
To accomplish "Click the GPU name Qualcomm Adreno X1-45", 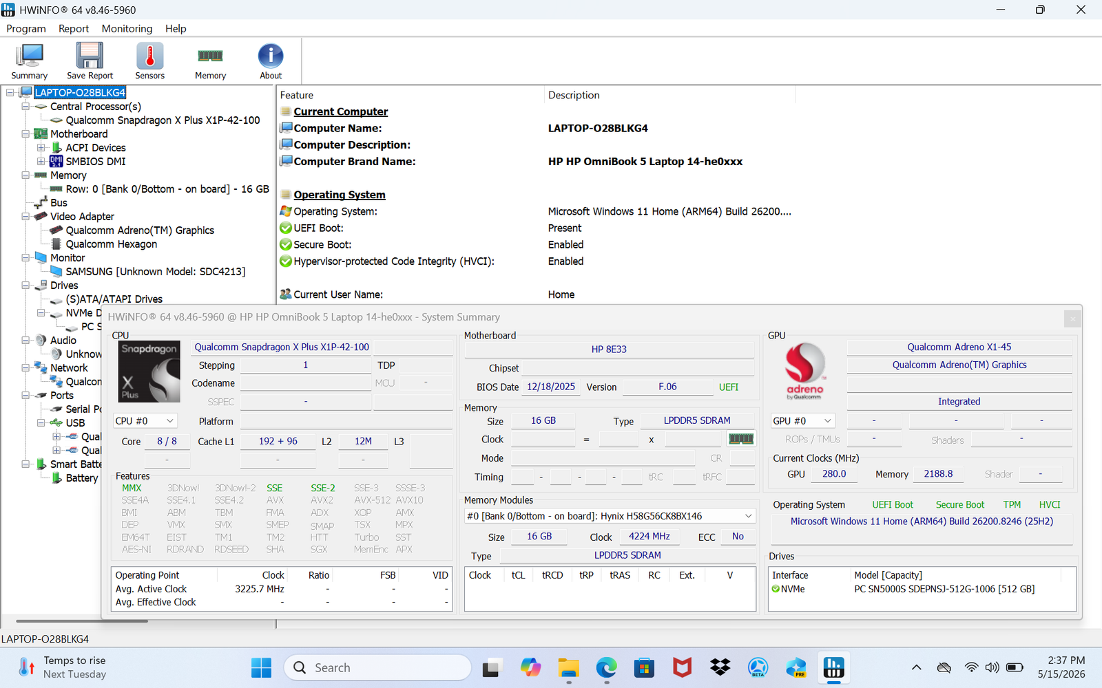I will tap(959, 347).
